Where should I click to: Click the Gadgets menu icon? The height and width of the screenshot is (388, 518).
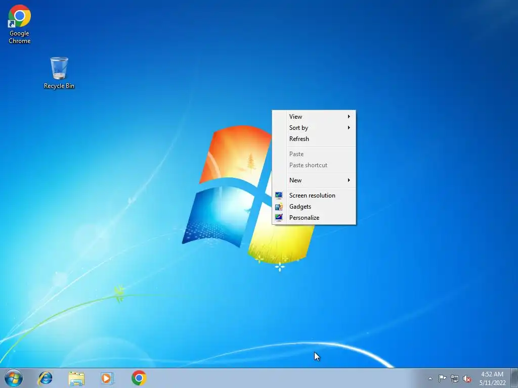coord(279,207)
